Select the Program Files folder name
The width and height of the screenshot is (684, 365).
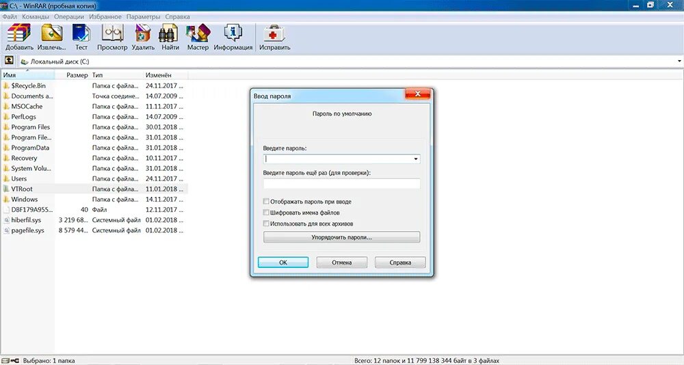coord(31,127)
